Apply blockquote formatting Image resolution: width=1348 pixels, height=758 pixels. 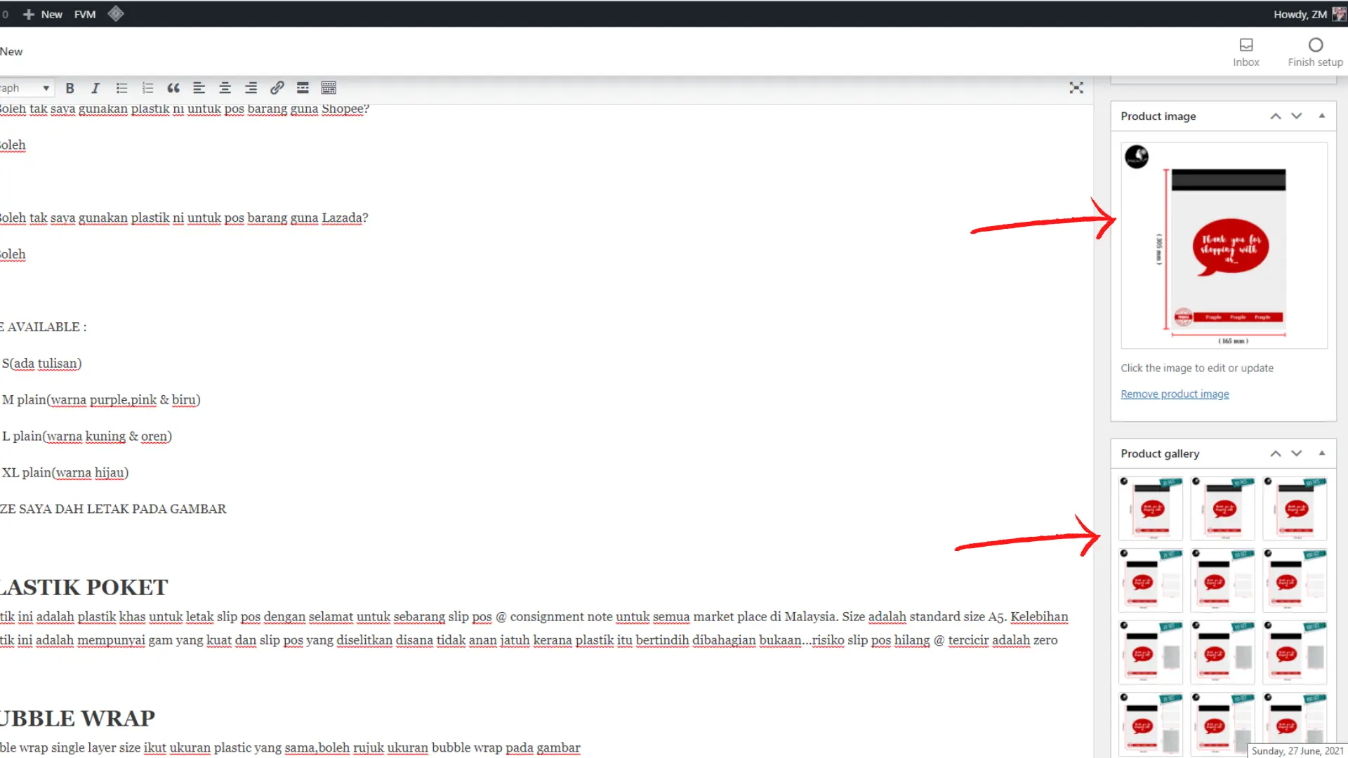[x=173, y=88]
